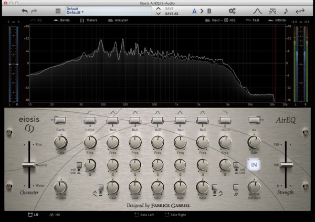
Task: Open the settings gears icon
Action: (233, 10)
